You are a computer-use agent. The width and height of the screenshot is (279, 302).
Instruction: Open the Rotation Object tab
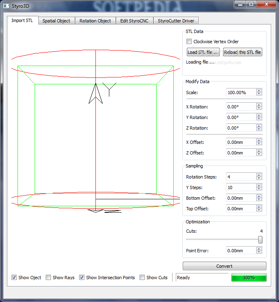tap(95, 21)
